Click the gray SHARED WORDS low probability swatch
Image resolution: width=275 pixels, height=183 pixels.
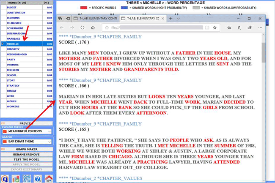(x=196, y=8)
